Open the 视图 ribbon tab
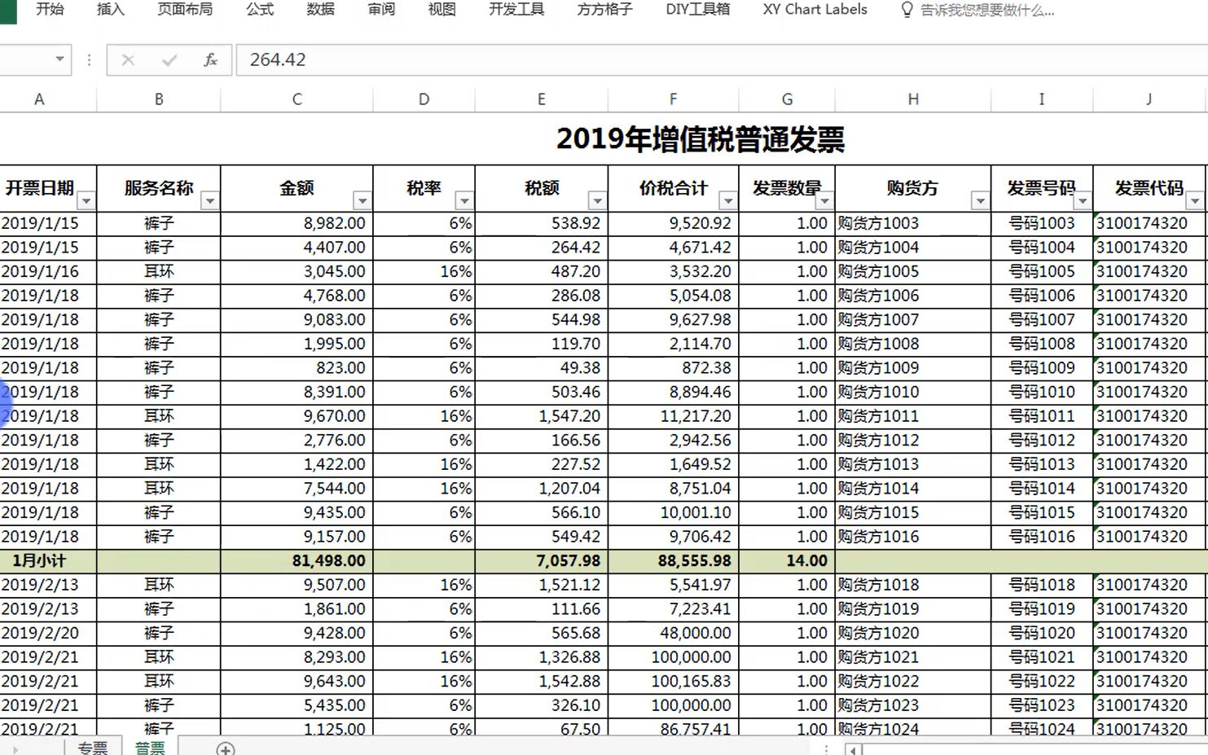 [441, 10]
